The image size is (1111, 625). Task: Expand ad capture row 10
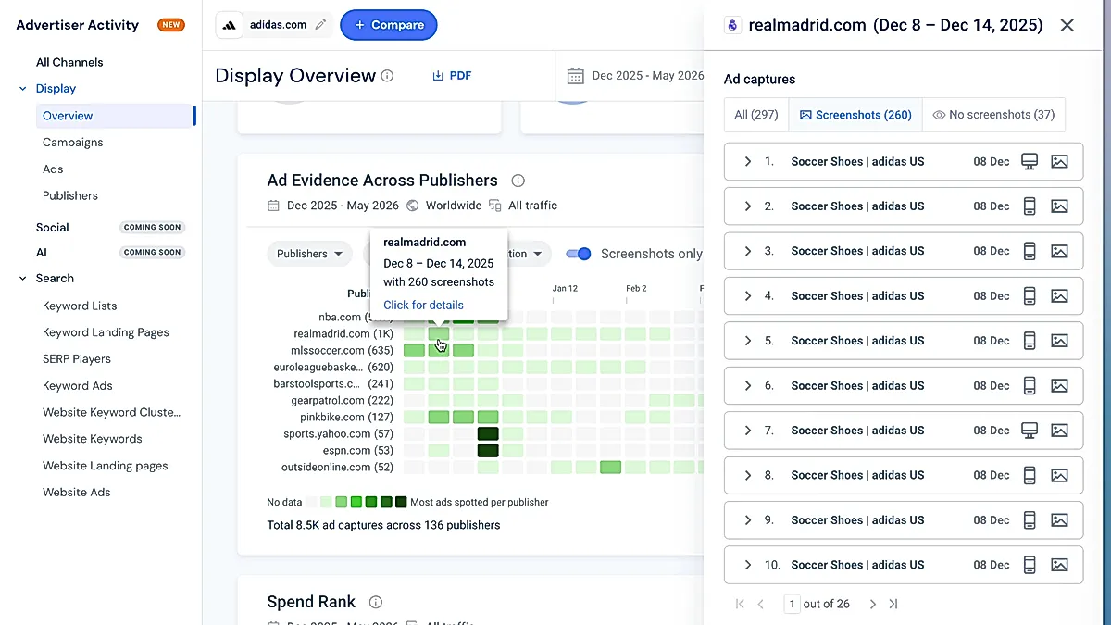(x=748, y=565)
